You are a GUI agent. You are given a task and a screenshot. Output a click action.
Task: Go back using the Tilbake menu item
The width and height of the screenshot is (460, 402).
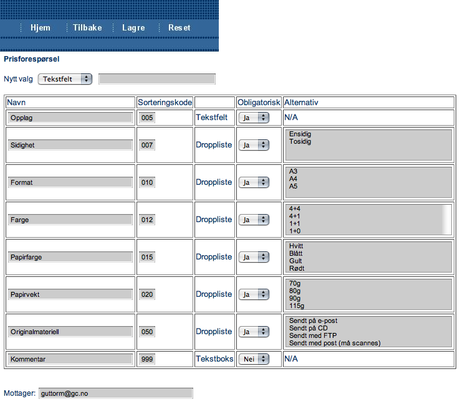click(87, 28)
